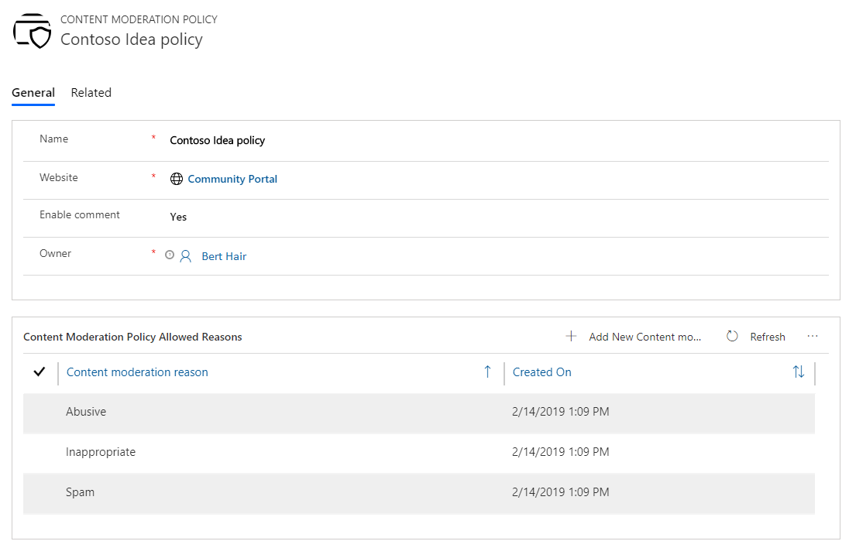Open the Bert Hair owner link
849x548 pixels.
coord(224,256)
